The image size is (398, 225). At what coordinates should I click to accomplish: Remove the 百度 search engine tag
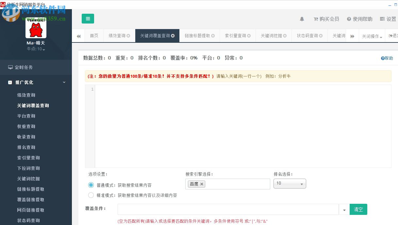coord(202,184)
